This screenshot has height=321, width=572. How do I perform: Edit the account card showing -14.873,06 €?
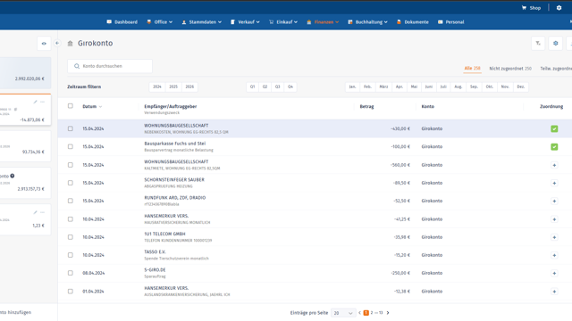(x=36, y=102)
